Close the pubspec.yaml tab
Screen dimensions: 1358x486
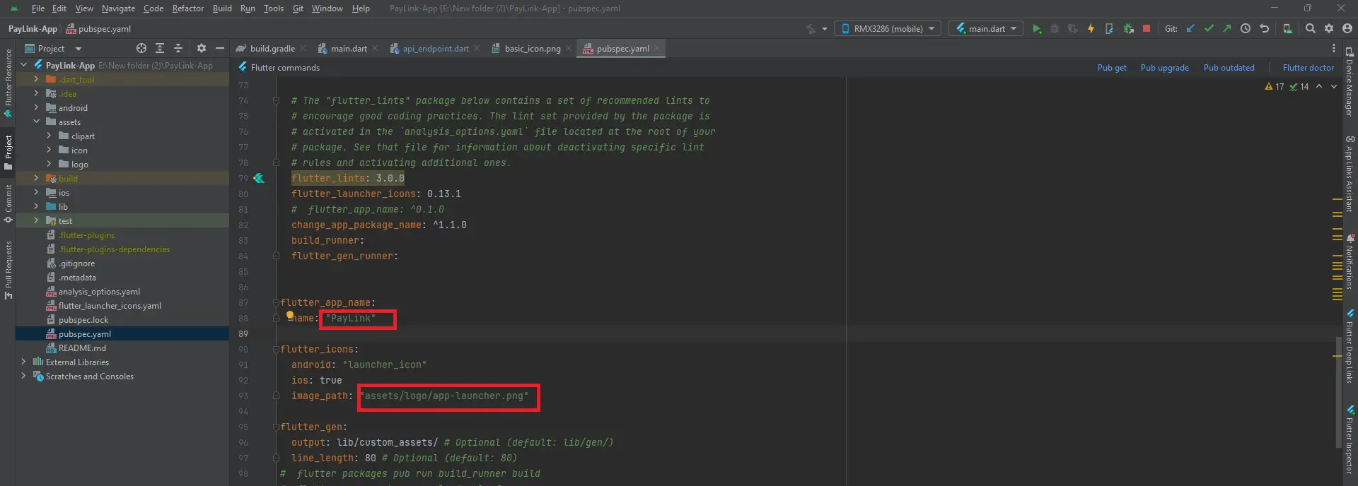click(x=657, y=49)
